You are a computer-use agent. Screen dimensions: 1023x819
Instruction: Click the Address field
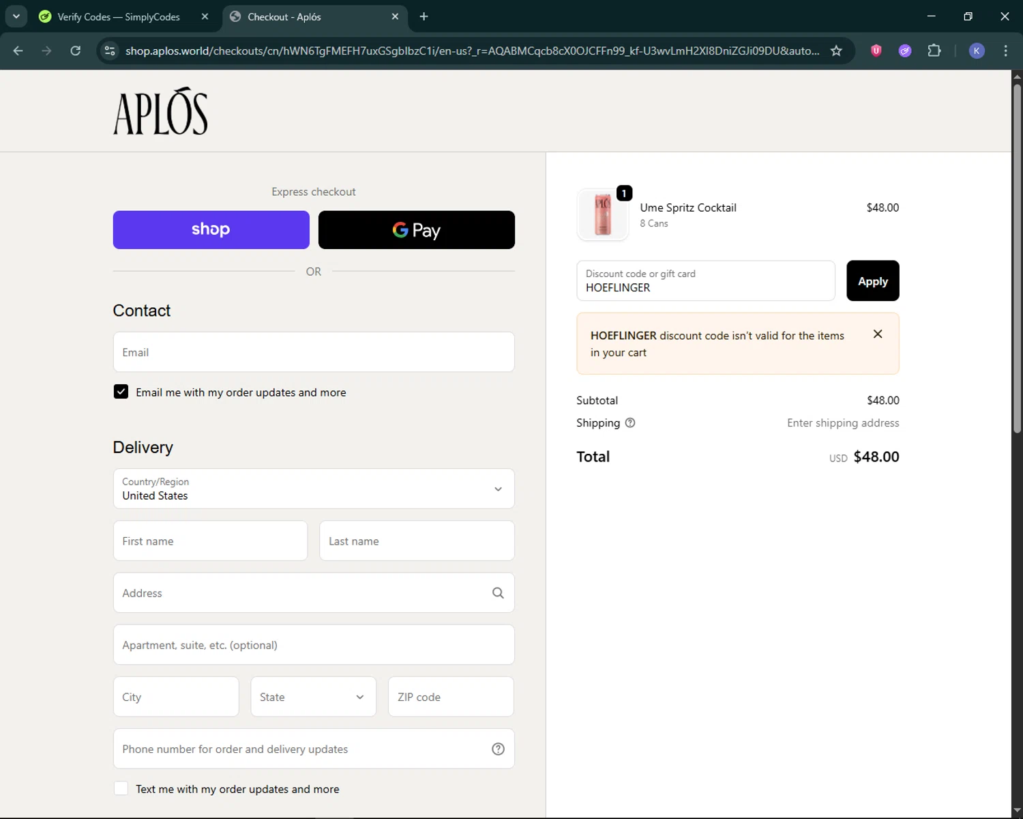314,593
